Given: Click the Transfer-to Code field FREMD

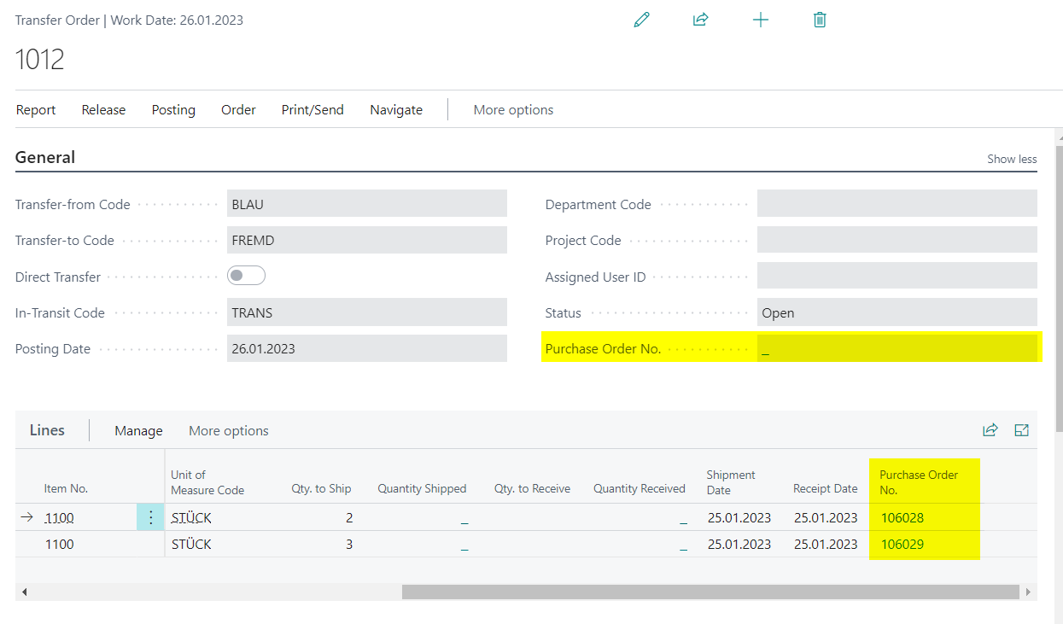Looking at the screenshot, I should click(367, 240).
